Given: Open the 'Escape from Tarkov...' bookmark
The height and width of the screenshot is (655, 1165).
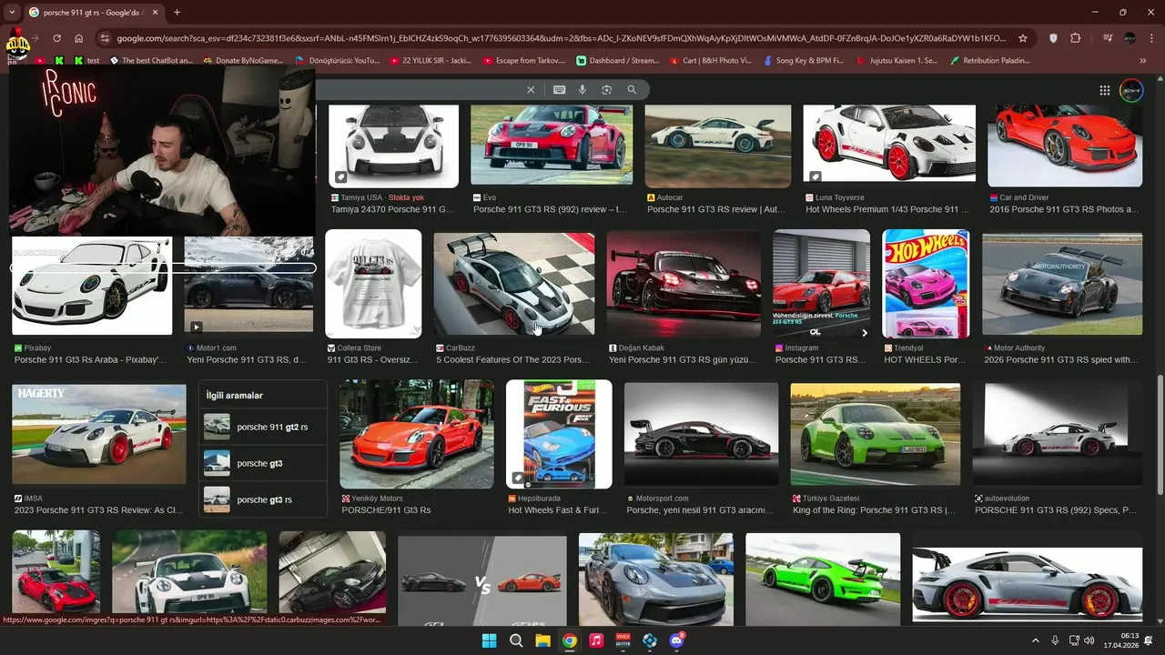Looking at the screenshot, I should [x=524, y=61].
